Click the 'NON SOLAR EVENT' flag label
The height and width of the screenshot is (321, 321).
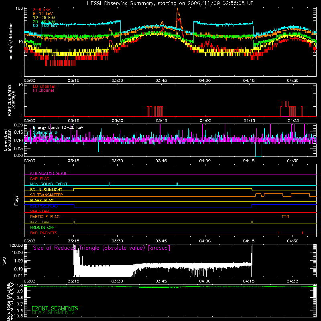pos(49,184)
